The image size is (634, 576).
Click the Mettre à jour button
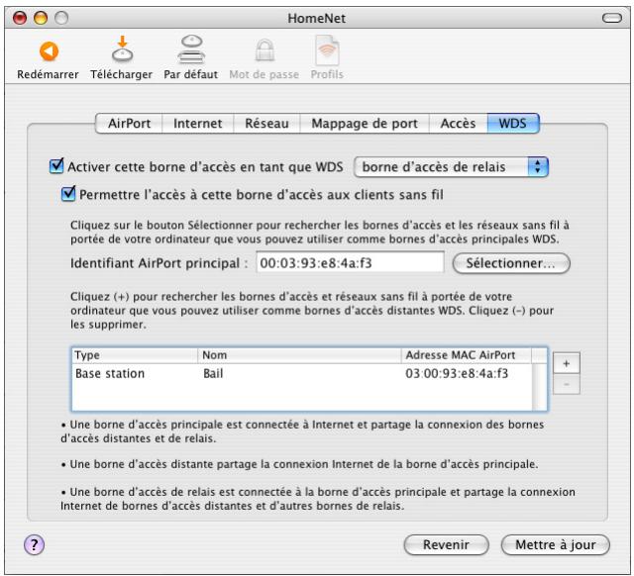[x=555, y=544]
